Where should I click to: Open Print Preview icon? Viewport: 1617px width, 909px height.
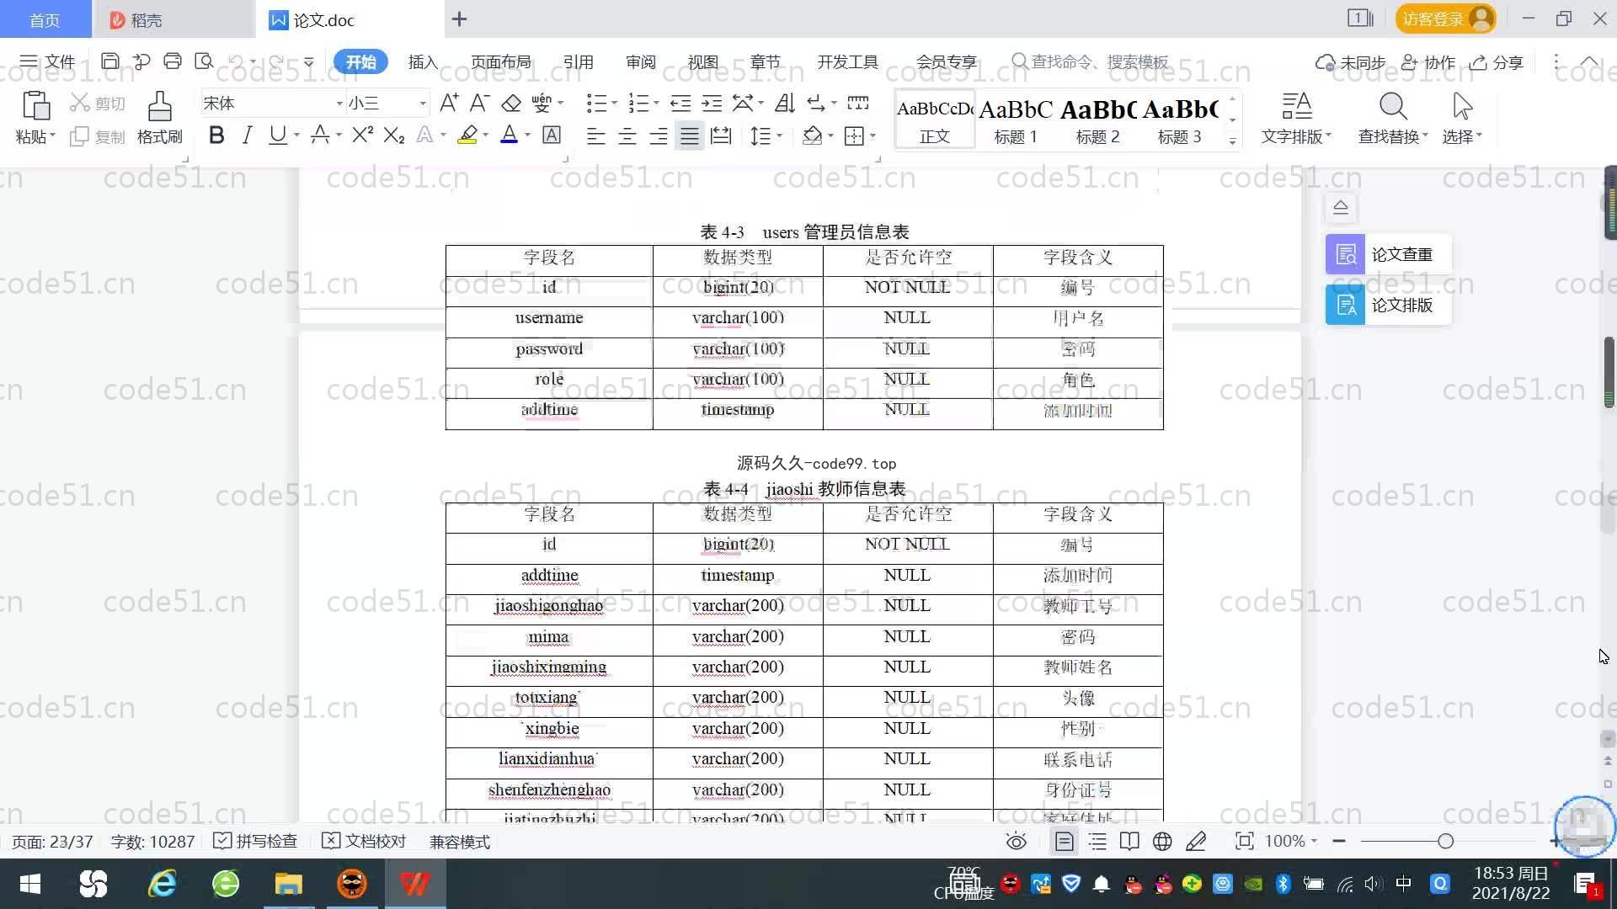coord(204,61)
